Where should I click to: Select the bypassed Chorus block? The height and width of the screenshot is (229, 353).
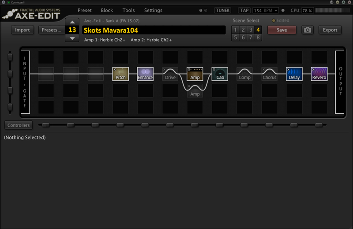(x=269, y=74)
